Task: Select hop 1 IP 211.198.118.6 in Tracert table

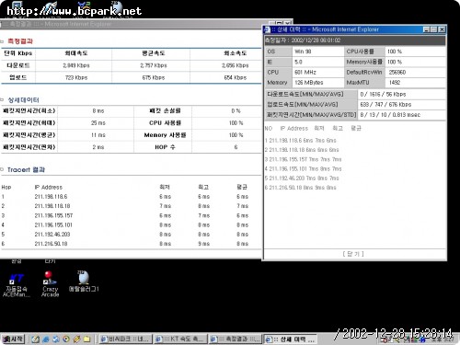Action: point(51,197)
